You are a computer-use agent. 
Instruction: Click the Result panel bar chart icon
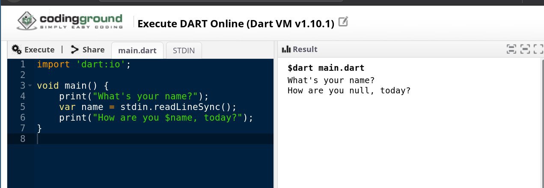(286, 49)
